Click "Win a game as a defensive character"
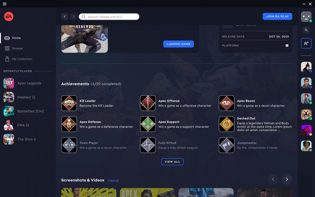This screenshot has width=315, height=197. point(106,127)
